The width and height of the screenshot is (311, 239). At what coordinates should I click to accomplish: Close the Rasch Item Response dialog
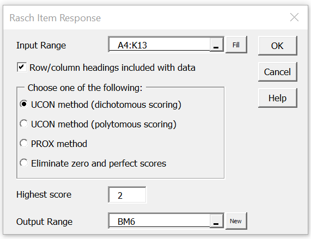pyautogui.click(x=294, y=17)
